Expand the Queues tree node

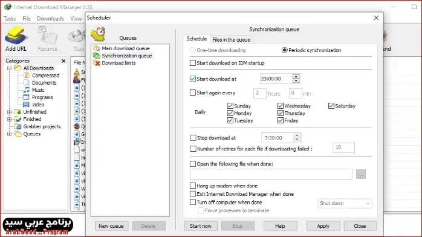[x=10, y=134]
